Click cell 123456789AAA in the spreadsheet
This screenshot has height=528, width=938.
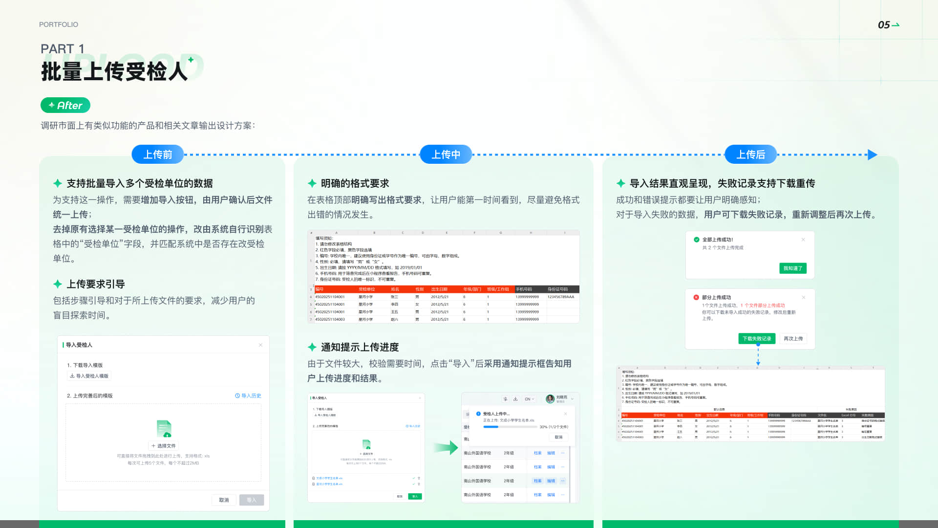561,297
